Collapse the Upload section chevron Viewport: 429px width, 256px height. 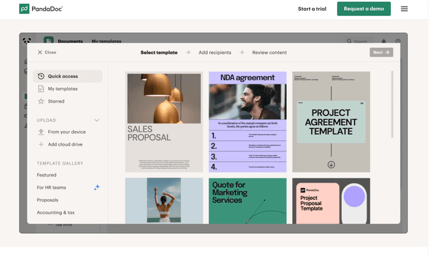coord(97,120)
